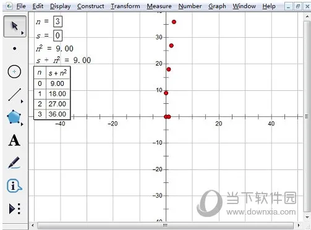Open the Construct menu
This screenshot has width=311, height=230.
pyautogui.click(x=91, y=6)
